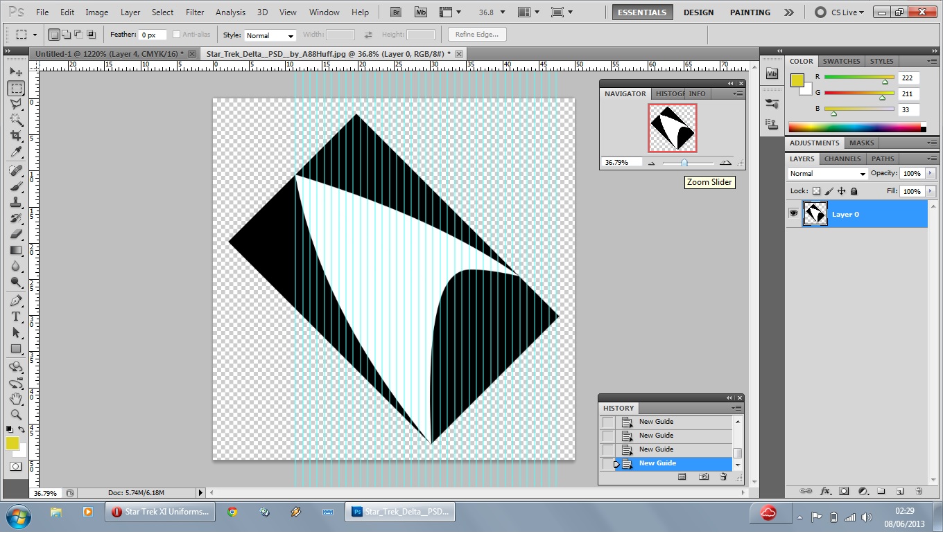Toggle lock transparent pixels
This screenshot has width=943, height=554.
pyautogui.click(x=816, y=191)
